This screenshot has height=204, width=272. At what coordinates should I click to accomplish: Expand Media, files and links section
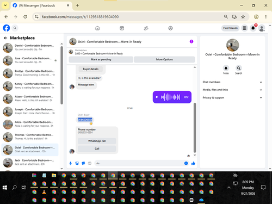[232, 90]
